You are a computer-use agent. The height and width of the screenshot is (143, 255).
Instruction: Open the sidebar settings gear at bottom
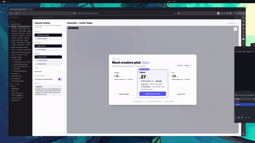tap(244, 134)
